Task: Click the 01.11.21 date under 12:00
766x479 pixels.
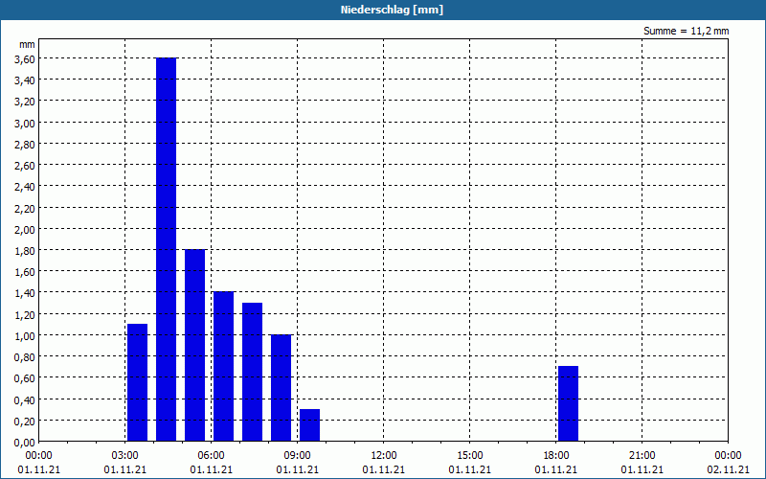Action: pos(384,469)
